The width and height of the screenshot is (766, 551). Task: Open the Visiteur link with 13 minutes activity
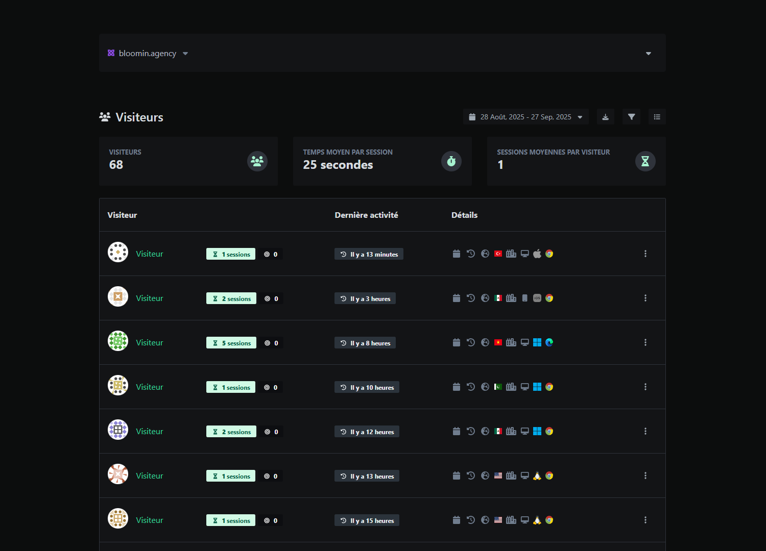pyautogui.click(x=149, y=254)
